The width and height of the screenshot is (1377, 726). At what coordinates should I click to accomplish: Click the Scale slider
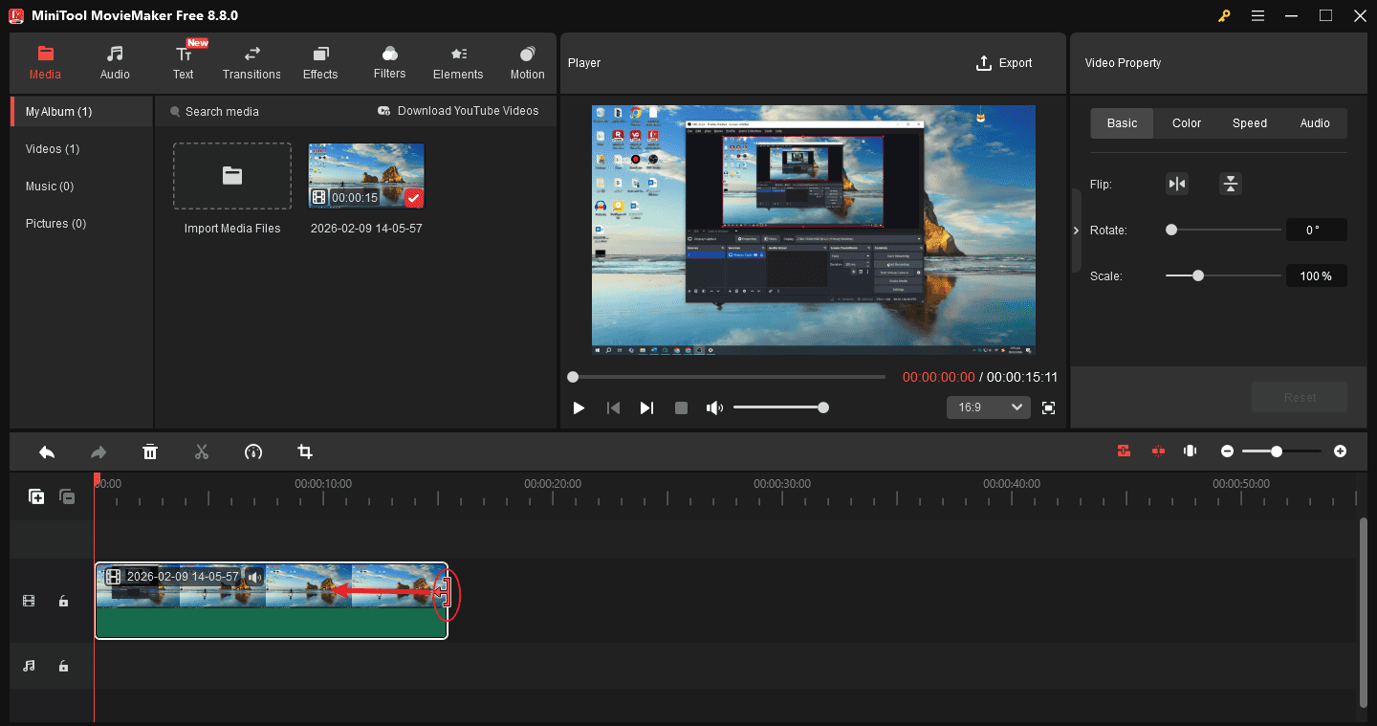pyautogui.click(x=1223, y=275)
